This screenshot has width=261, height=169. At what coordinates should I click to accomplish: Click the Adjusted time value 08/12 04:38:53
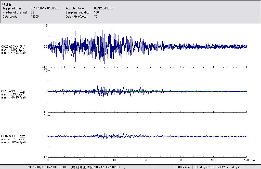click(103, 8)
